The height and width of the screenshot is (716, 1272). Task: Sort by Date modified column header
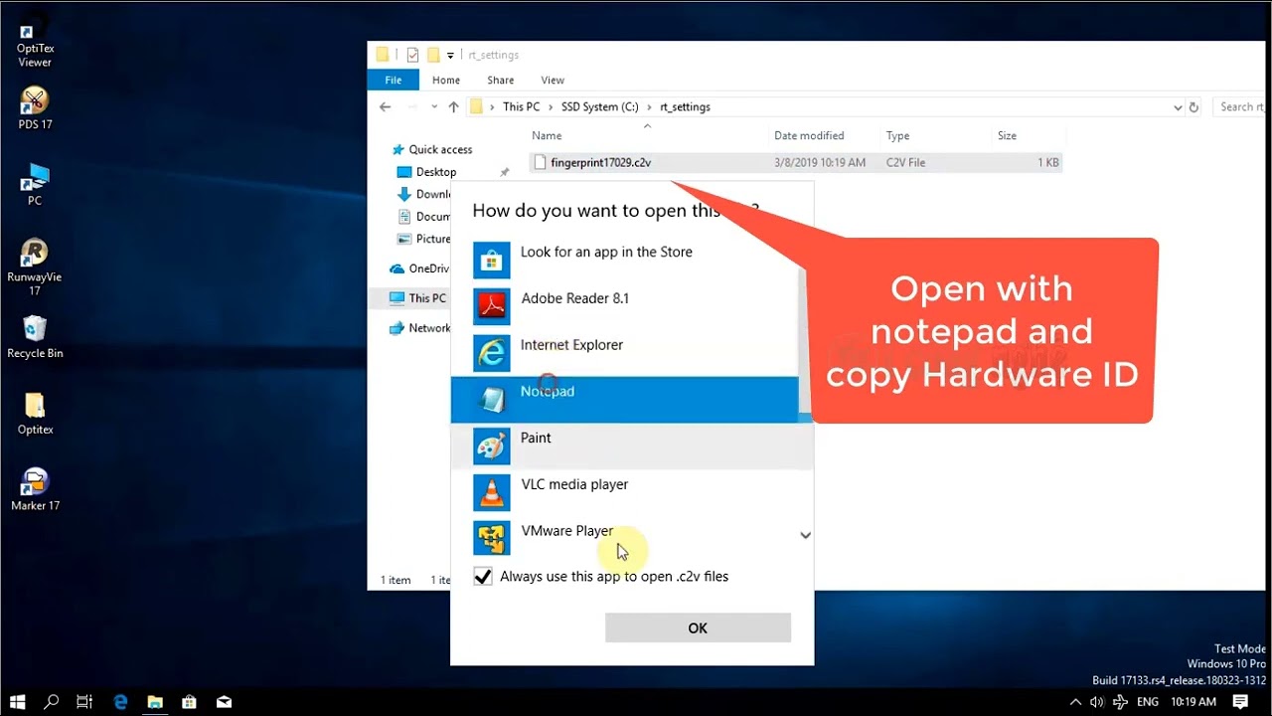pos(809,136)
